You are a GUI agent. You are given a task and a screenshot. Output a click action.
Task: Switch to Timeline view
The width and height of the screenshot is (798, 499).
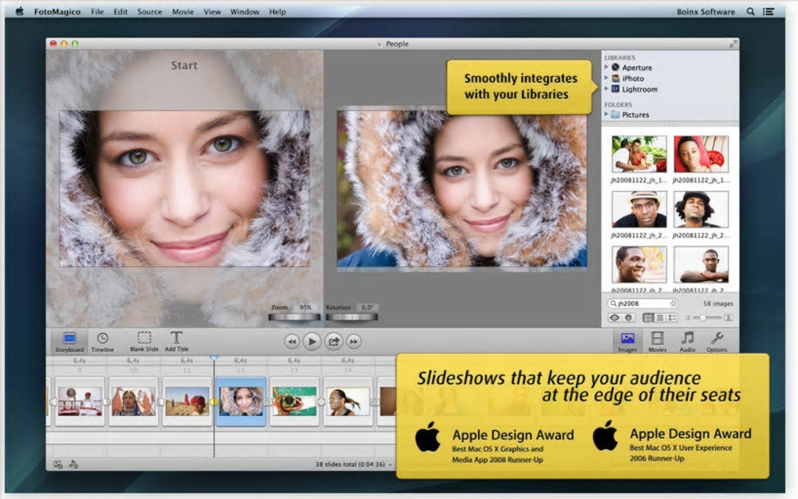pyautogui.click(x=102, y=342)
